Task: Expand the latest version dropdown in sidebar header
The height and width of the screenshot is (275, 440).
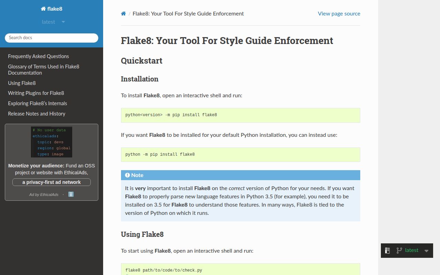Action: 53,22
